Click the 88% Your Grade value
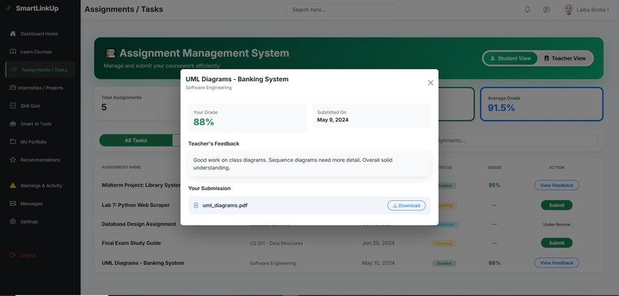 pos(204,122)
